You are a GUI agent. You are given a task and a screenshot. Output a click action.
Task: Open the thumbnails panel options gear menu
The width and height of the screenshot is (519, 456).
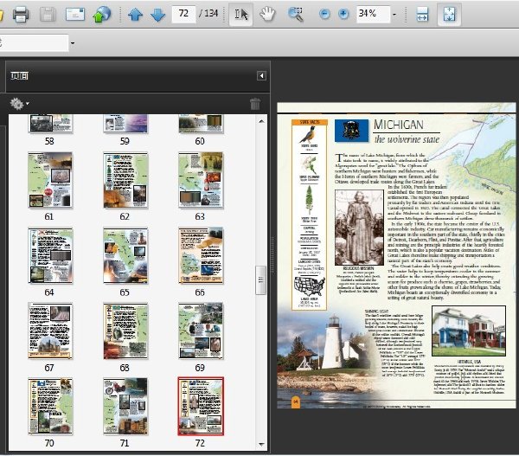coord(19,104)
